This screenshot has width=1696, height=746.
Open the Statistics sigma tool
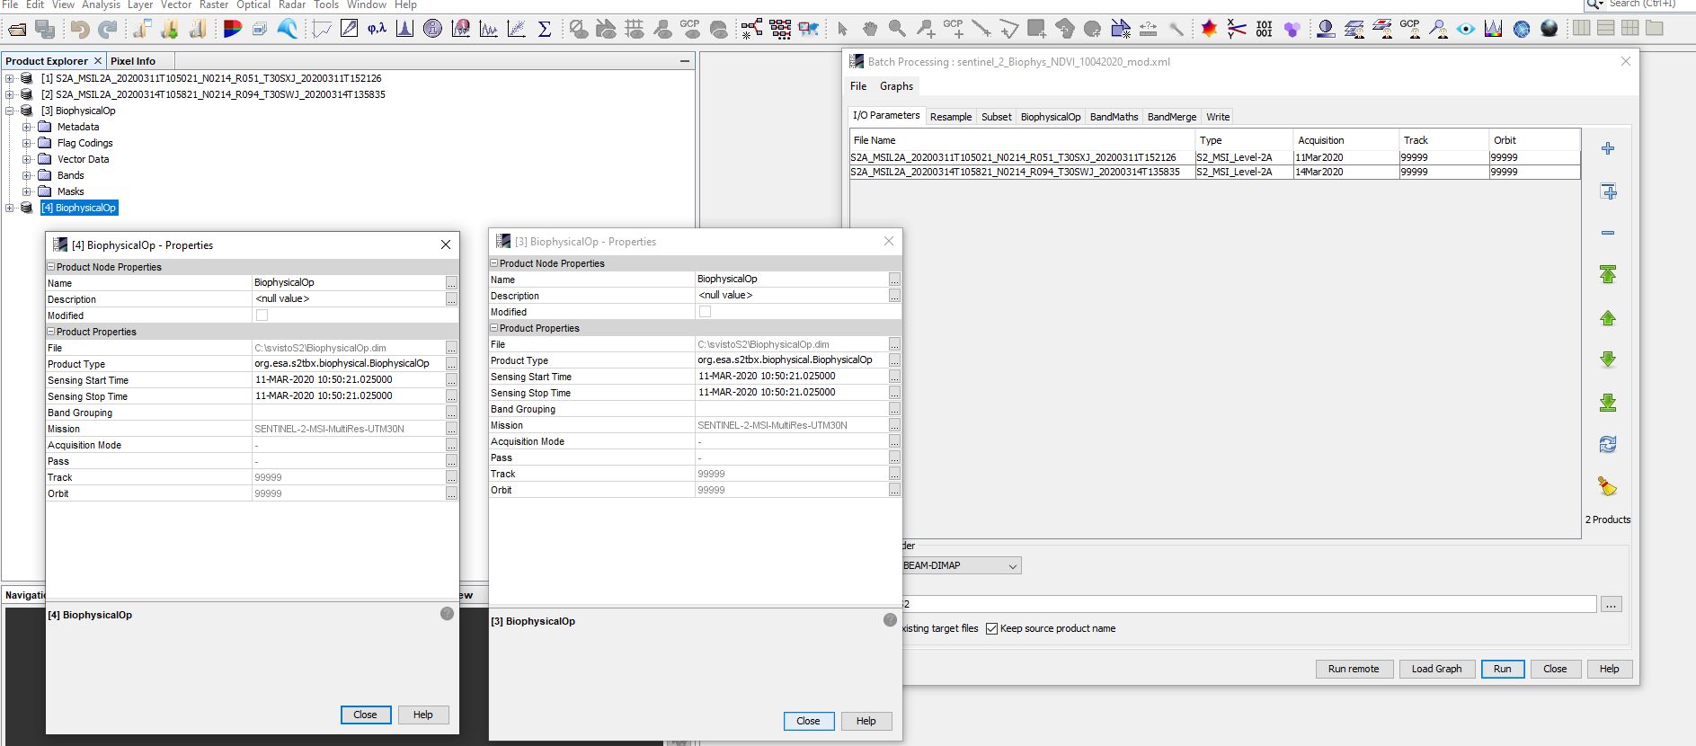(545, 29)
